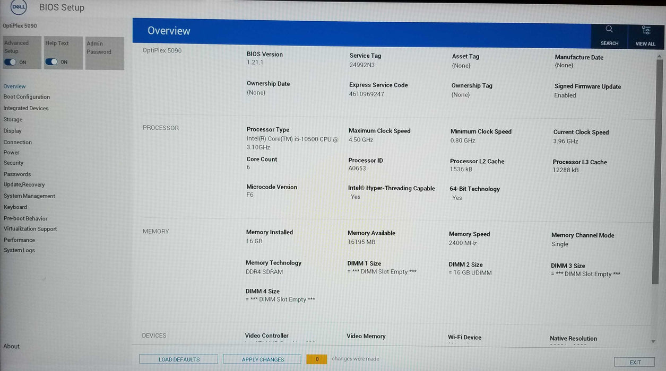Image resolution: width=666 pixels, height=371 pixels.
Task: Select System Logs in the sidebar
Action: [19, 250]
